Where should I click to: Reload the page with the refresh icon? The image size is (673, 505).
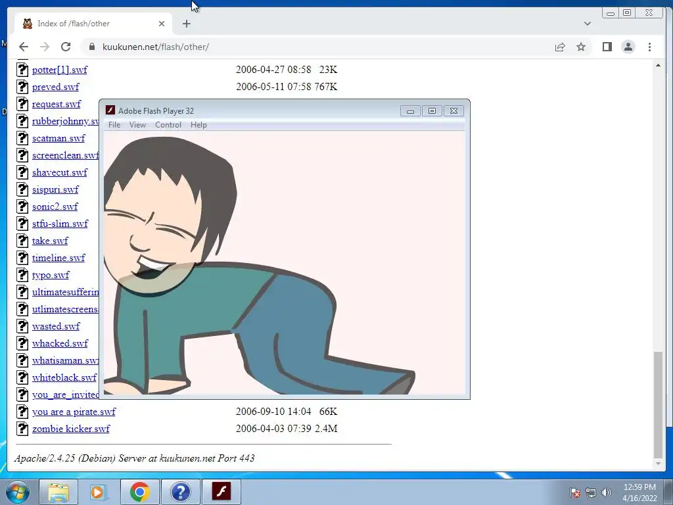(x=66, y=47)
